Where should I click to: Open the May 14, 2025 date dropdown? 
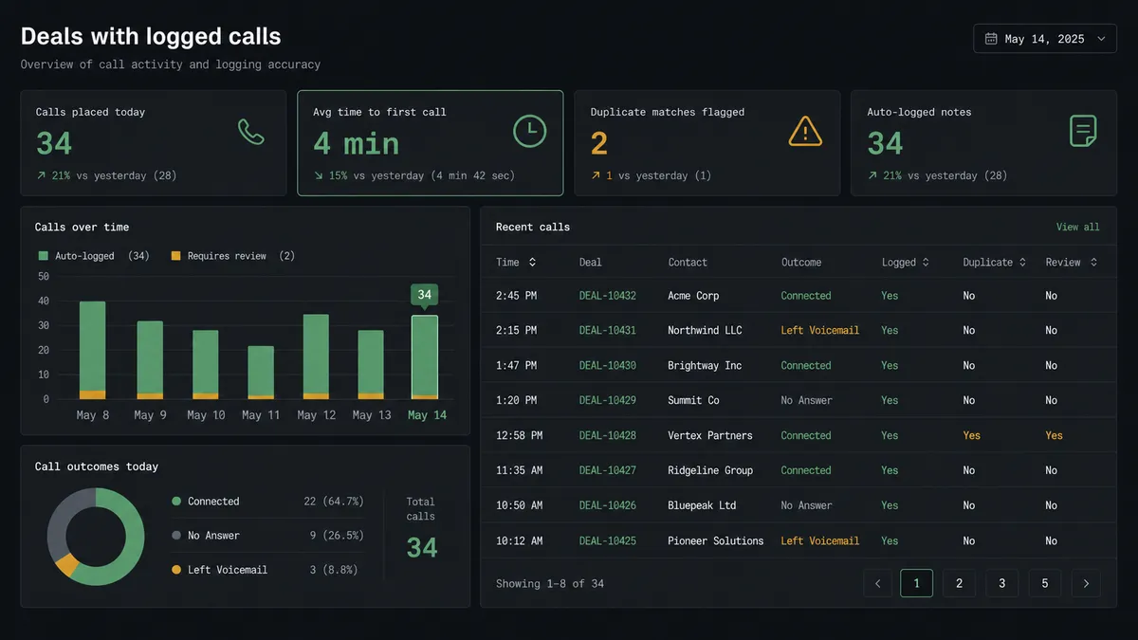pos(1045,39)
